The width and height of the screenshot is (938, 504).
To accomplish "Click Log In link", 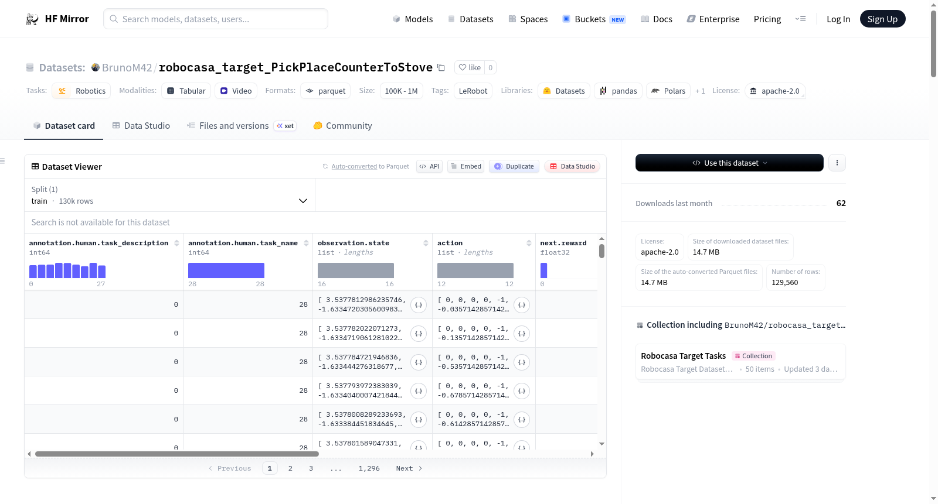I will click(x=838, y=19).
